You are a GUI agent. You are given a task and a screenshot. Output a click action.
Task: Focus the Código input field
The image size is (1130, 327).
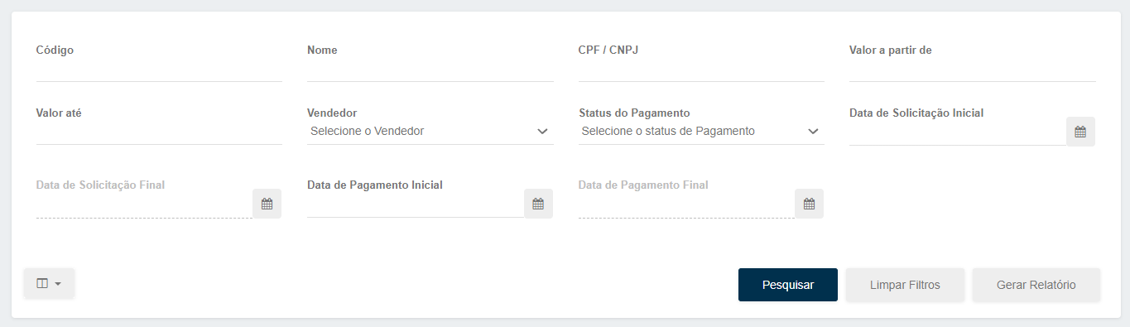[x=159, y=70]
